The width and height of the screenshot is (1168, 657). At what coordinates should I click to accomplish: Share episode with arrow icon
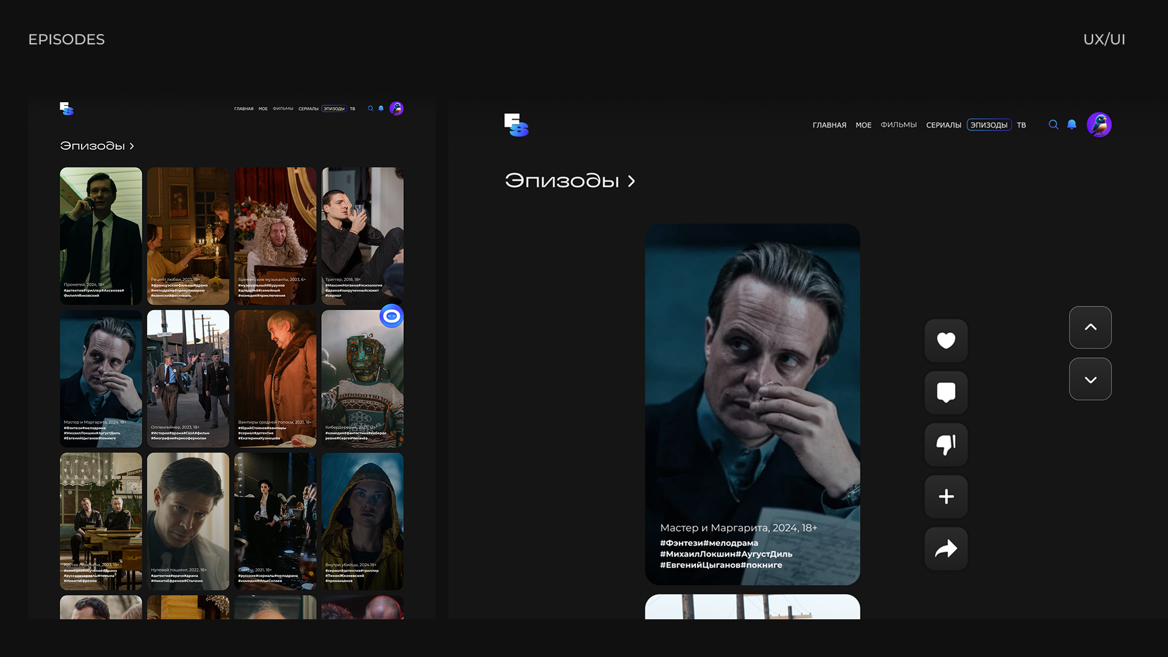coord(946,549)
